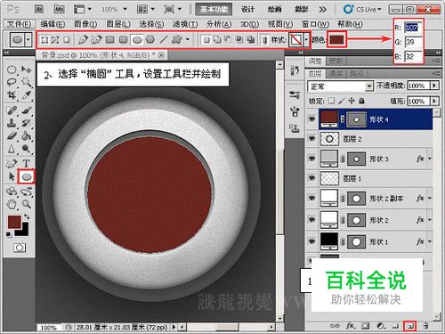Choose the Lasso tool
The image size is (445, 334).
(12, 82)
